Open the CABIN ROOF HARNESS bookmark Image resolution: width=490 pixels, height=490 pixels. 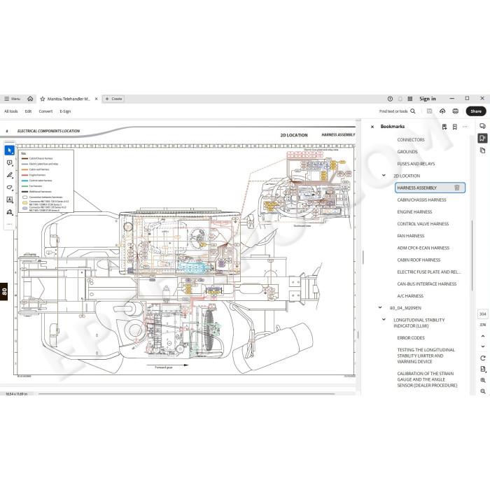419,260
